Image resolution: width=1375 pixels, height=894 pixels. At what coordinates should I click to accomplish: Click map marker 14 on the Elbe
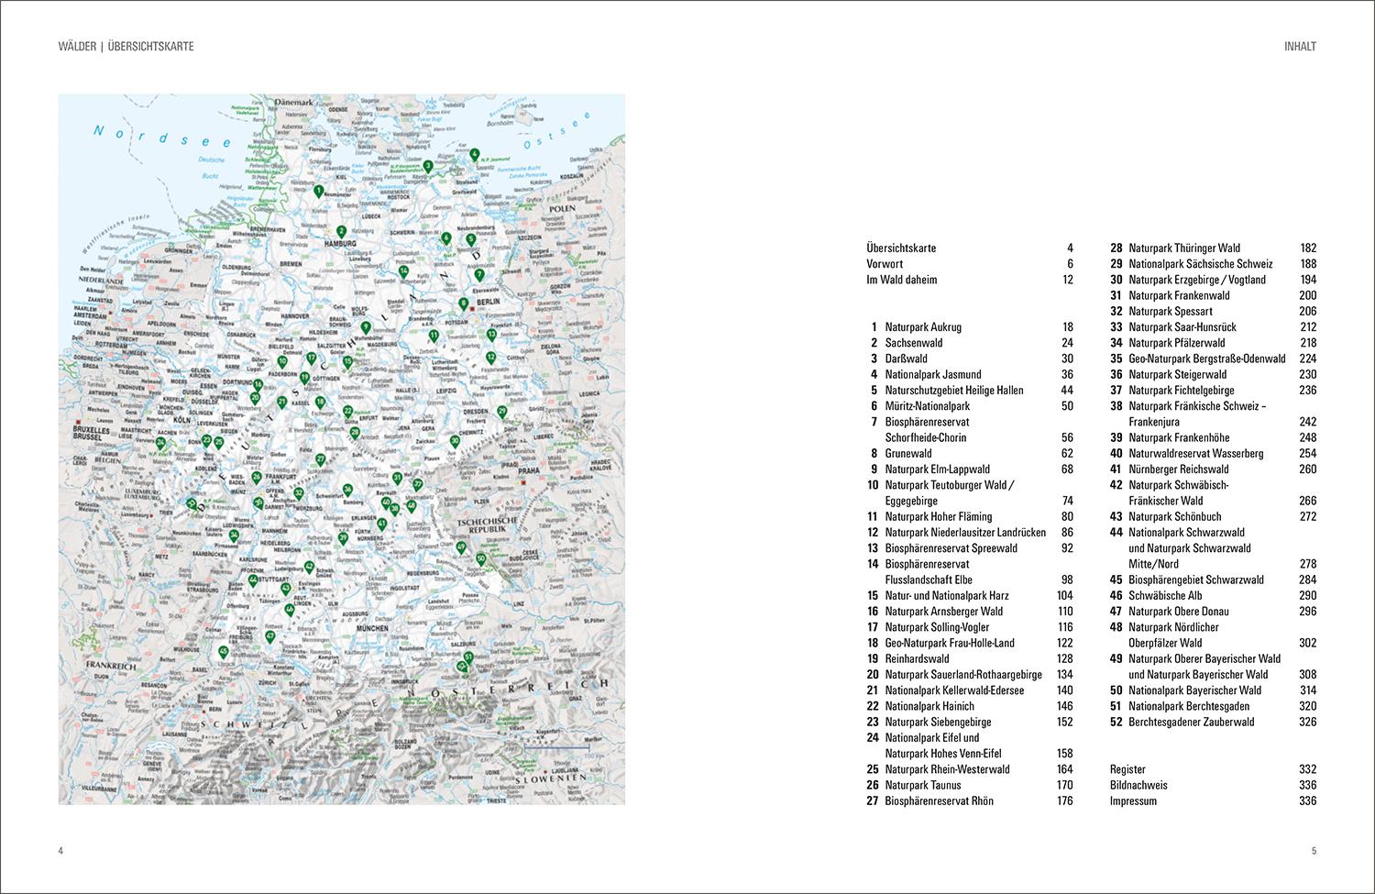click(x=403, y=270)
